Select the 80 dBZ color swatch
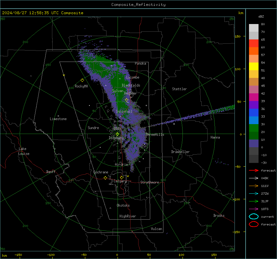Viewport: 277px width, 259px height. point(254,28)
